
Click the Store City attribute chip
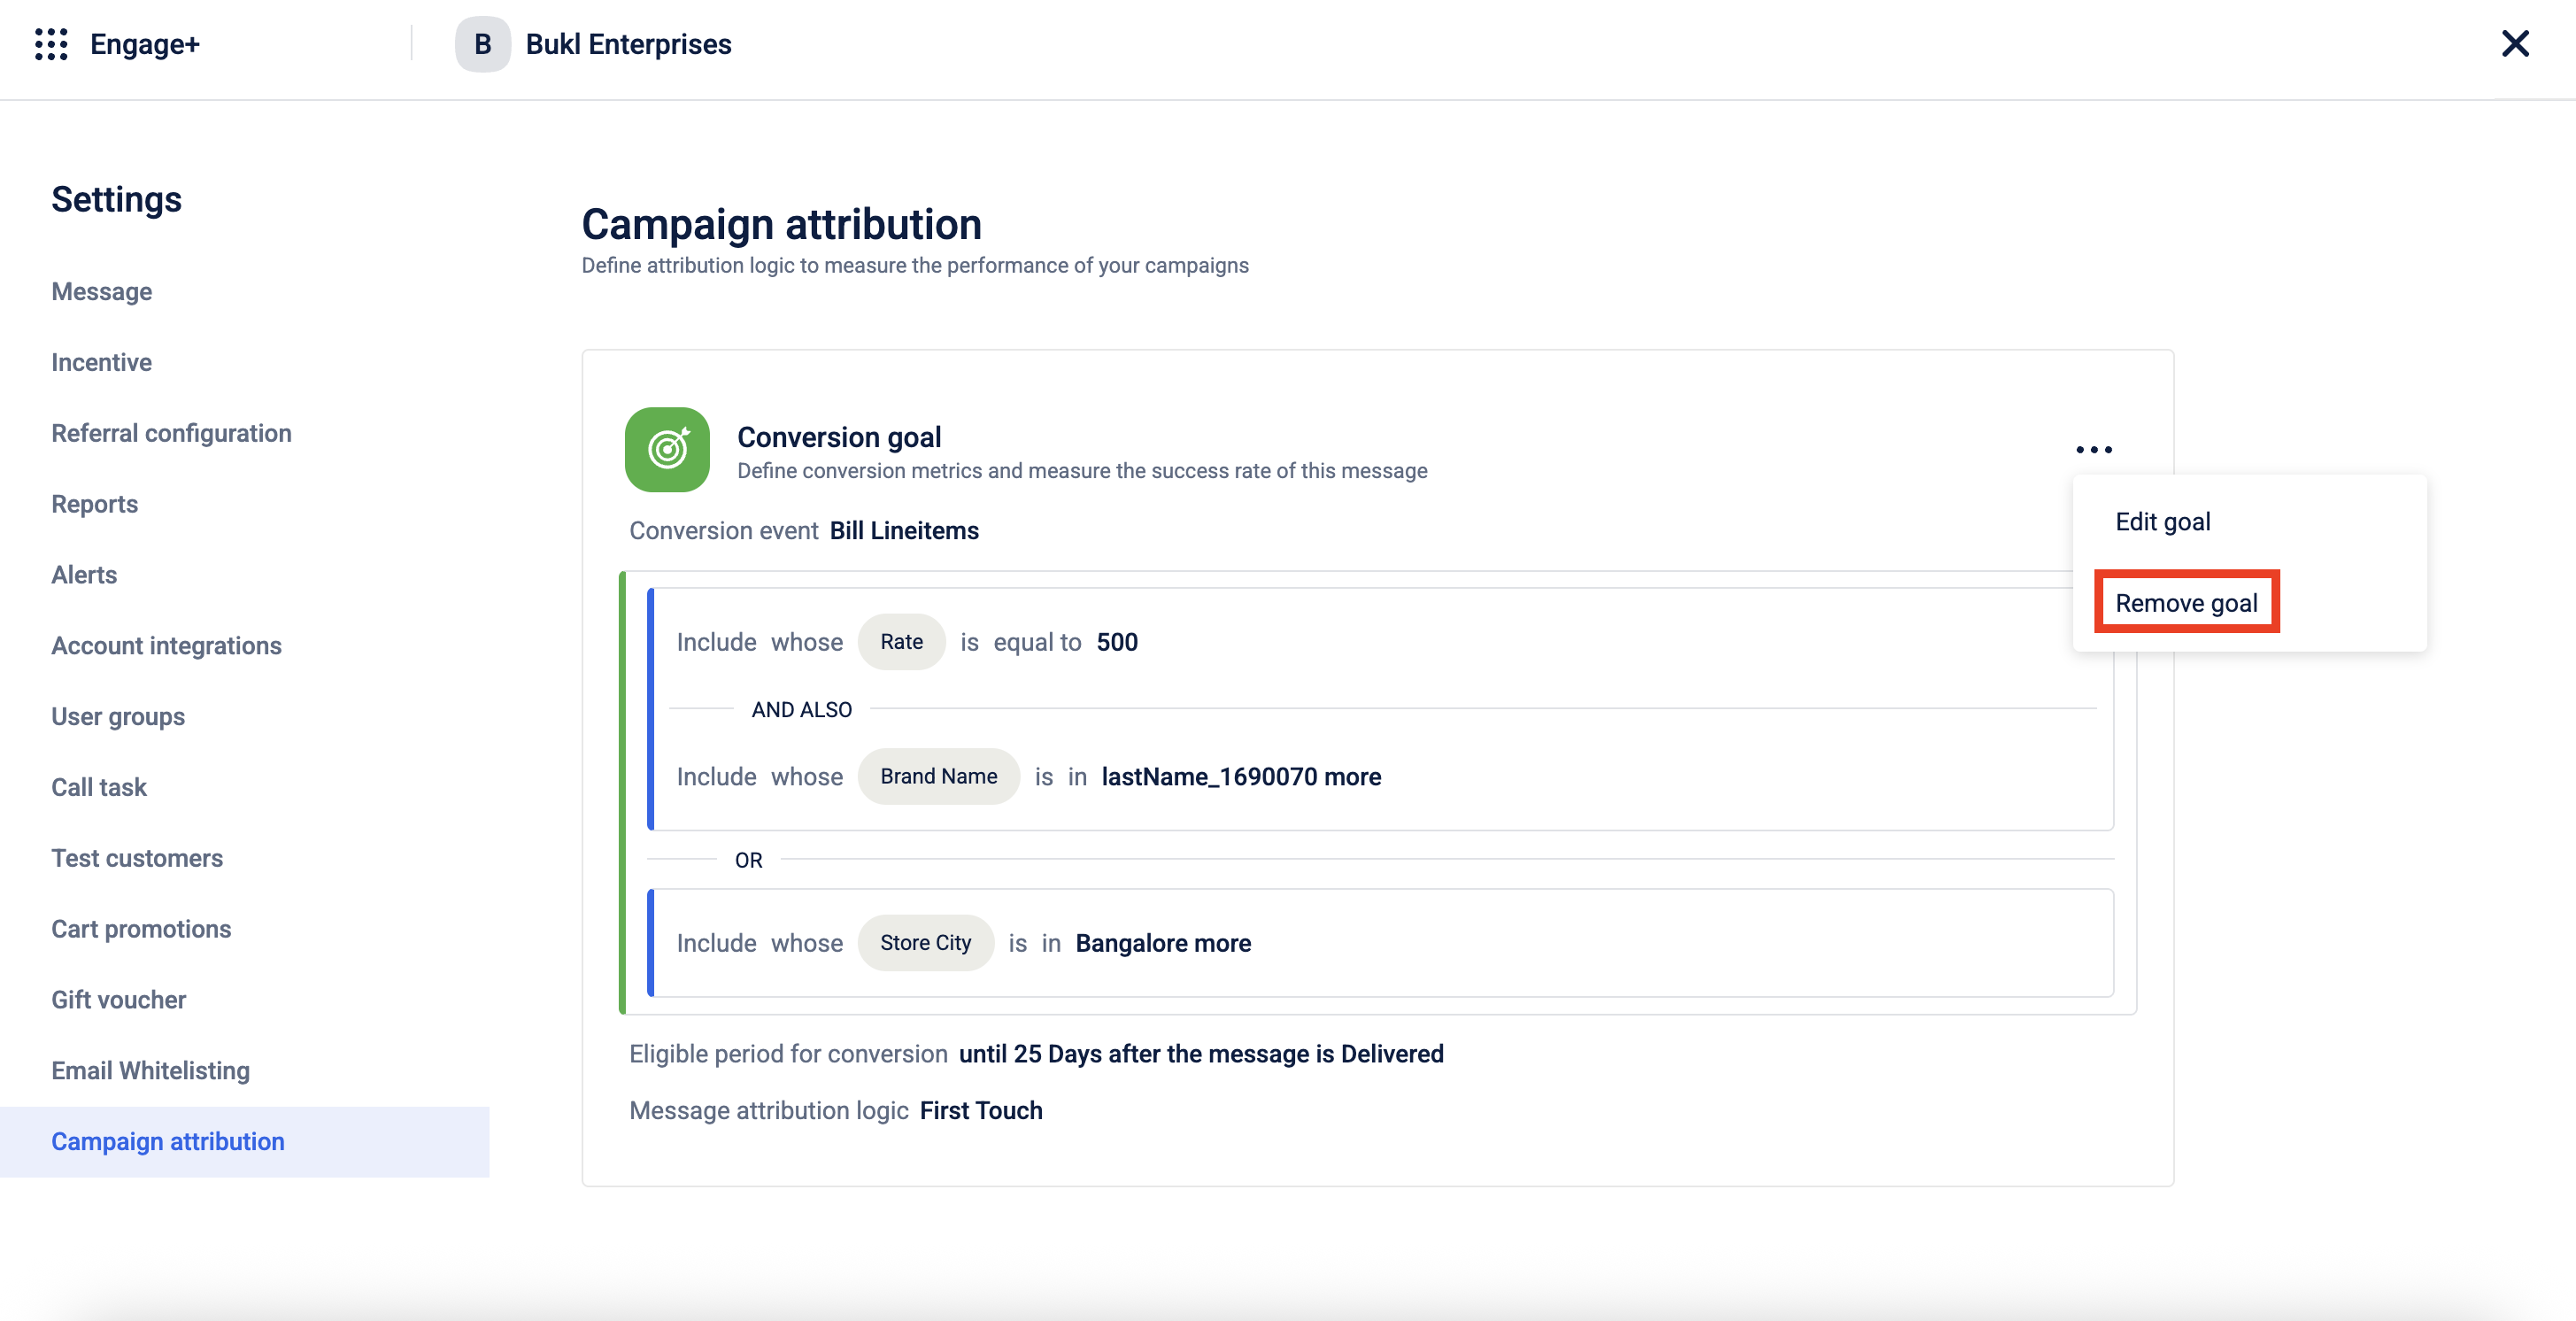coord(925,943)
